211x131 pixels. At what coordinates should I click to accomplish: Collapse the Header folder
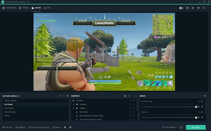(74, 108)
